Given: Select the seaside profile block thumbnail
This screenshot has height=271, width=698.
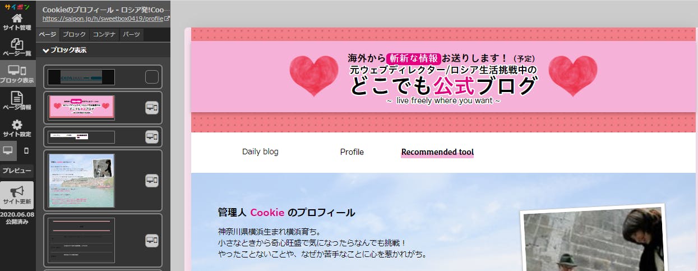Looking at the screenshot, I should (x=81, y=180).
